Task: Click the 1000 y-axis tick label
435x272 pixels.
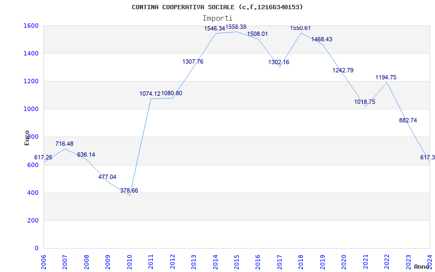Action: [30, 109]
